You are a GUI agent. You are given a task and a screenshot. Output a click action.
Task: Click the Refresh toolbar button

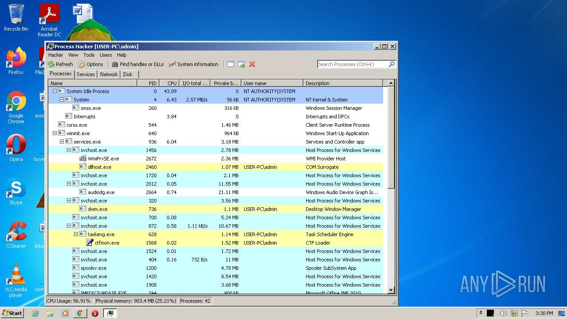[x=60, y=64]
